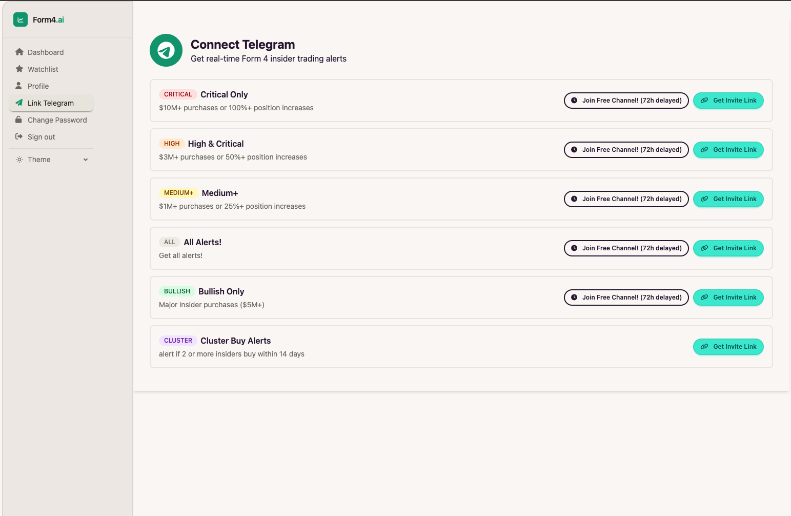Choose Sign out in sidebar
This screenshot has height=516, width=791.
point(51,136)
